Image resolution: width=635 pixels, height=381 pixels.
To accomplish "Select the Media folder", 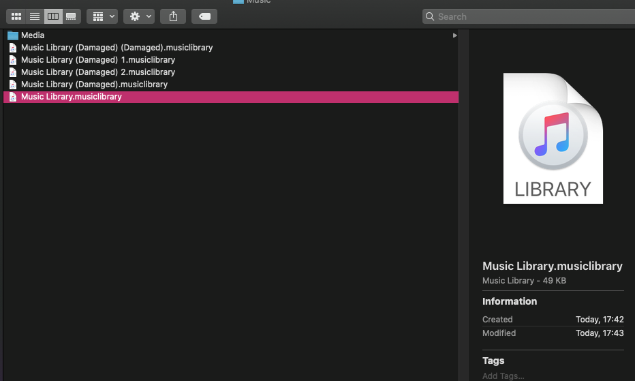I will coord(231,35).
